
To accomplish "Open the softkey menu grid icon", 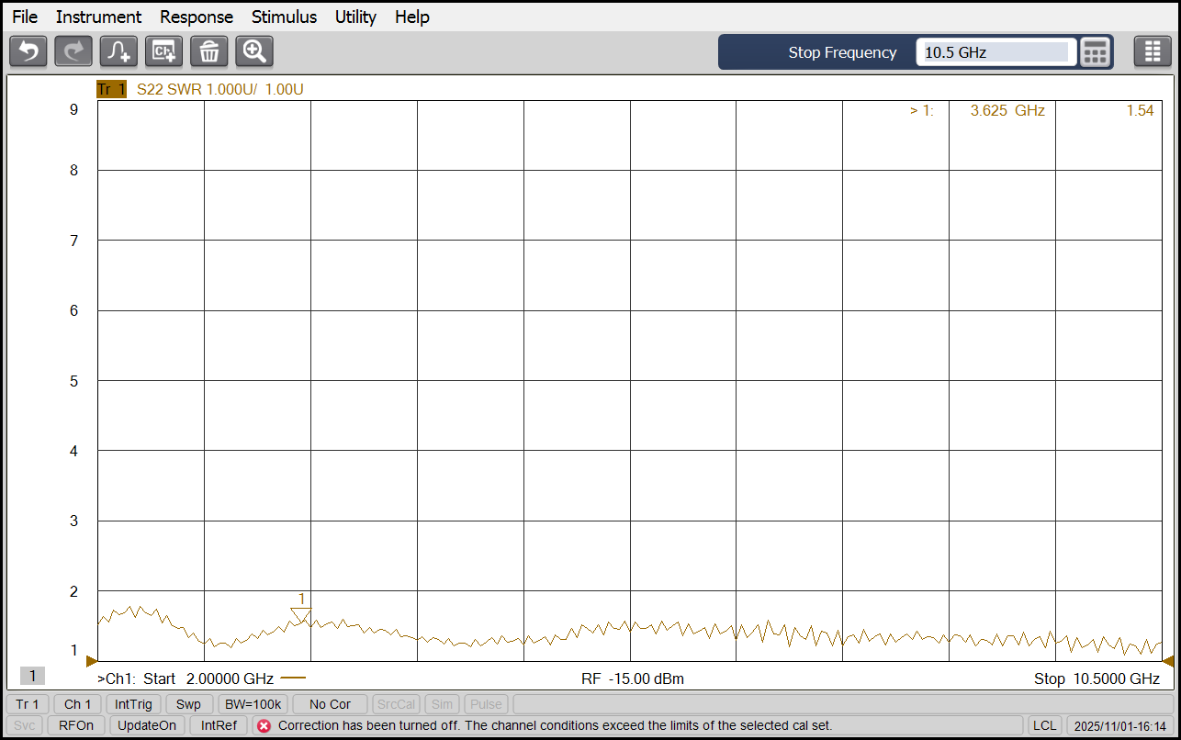I will (1153, 51).
